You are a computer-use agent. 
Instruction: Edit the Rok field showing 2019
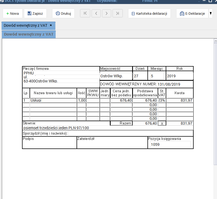pyautogui.click(x=180, y=76)
